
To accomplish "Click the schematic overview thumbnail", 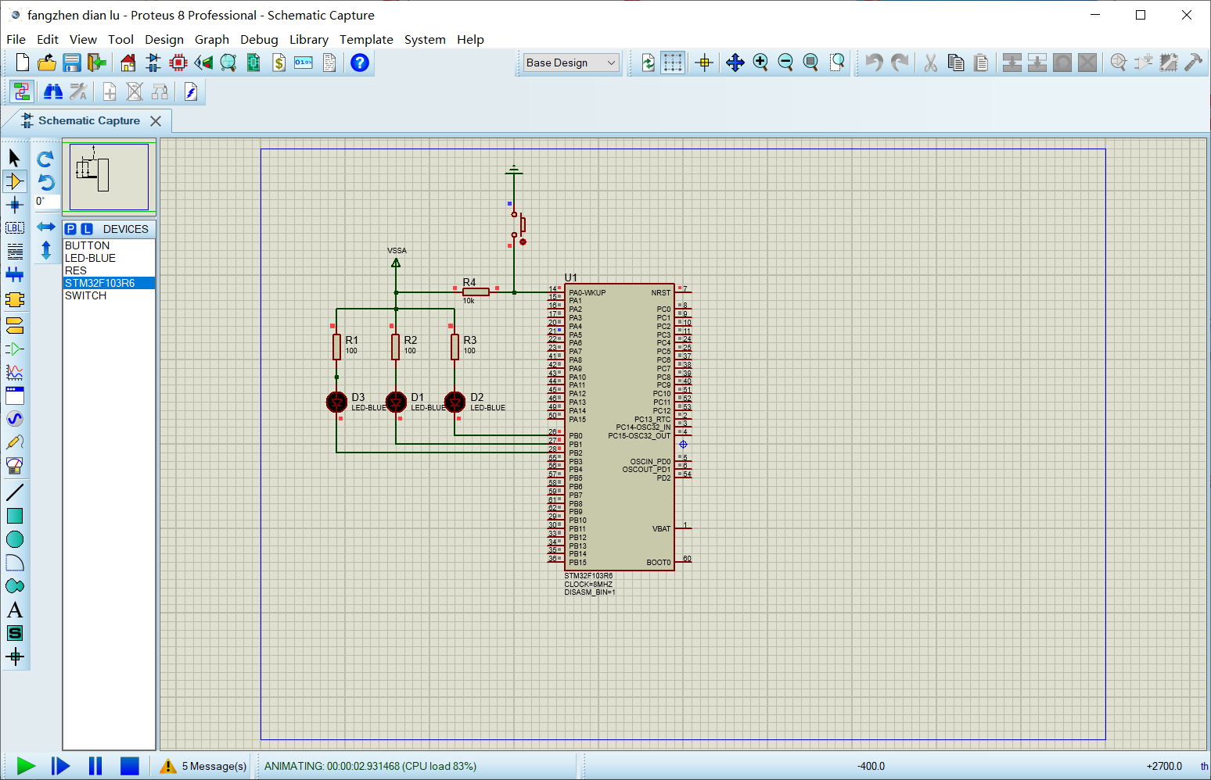I will pos(109,177).
